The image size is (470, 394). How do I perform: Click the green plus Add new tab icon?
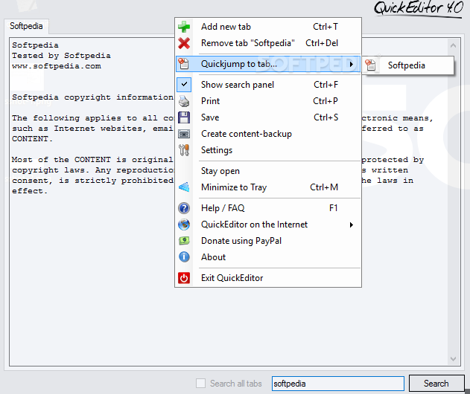184,27
